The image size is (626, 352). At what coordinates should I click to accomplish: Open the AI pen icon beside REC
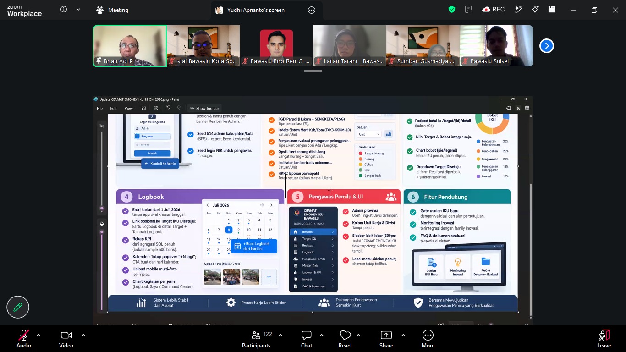pyautogui.click(x=519, y=10)
